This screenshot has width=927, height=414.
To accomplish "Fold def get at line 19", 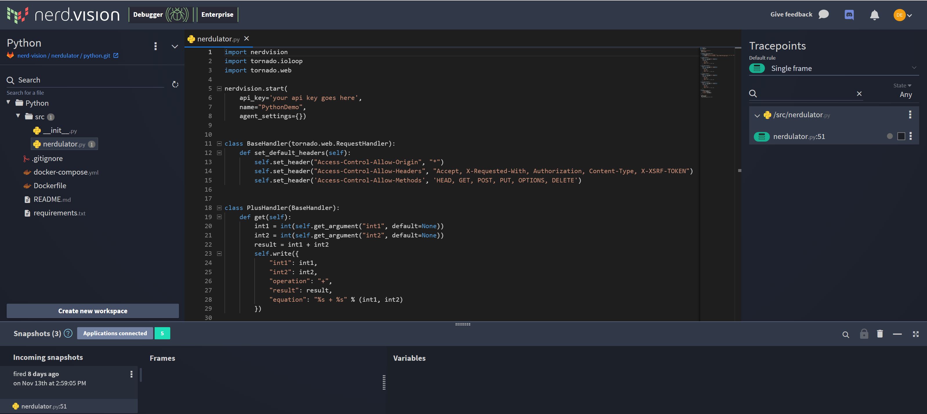I will (x=219, y=217).
